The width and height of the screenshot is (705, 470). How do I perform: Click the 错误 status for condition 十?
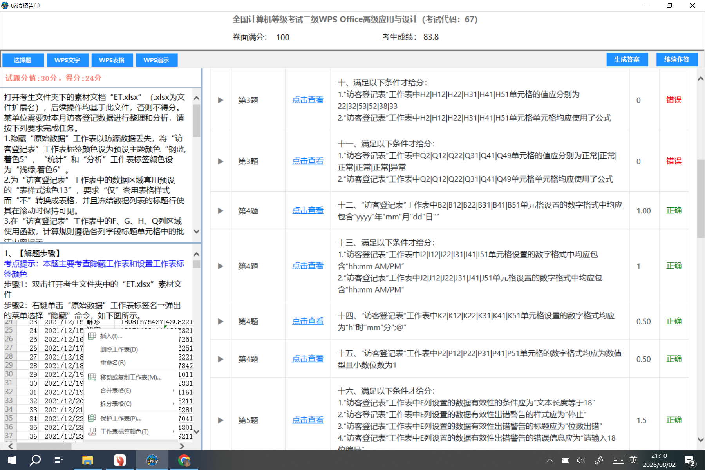pyautogui.click(x=674, y=100)
